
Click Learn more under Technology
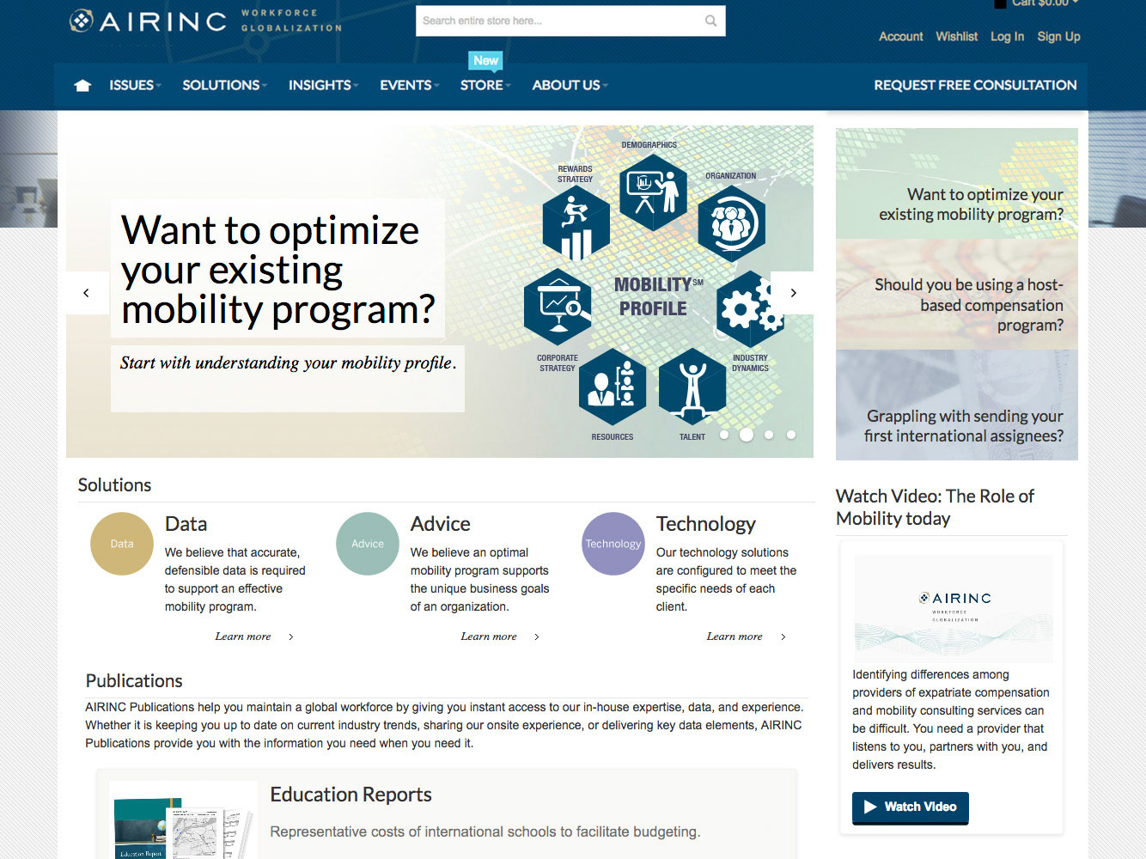(x=745, y=637)
